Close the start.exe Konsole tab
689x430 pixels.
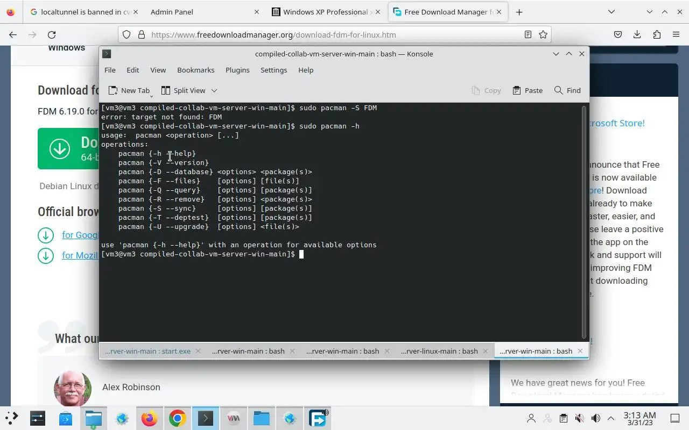point(198,351)
